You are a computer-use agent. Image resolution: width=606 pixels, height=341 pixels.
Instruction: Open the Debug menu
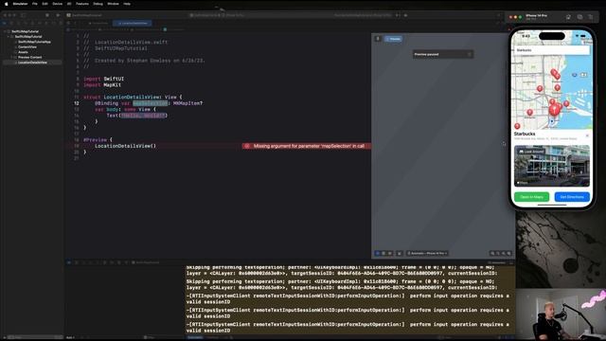98,4
